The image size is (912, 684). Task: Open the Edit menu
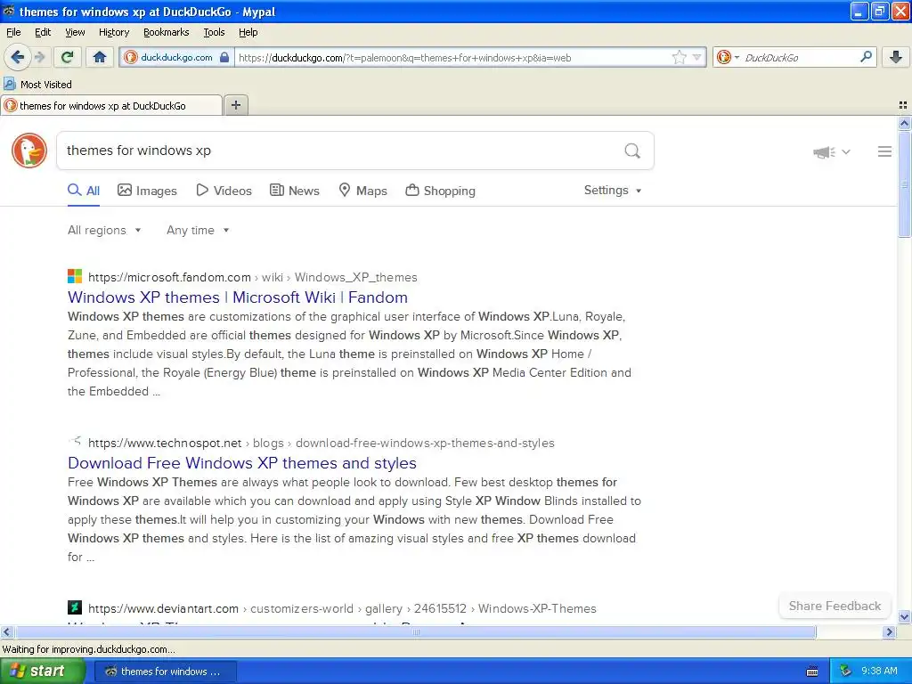tap(43, 32)
